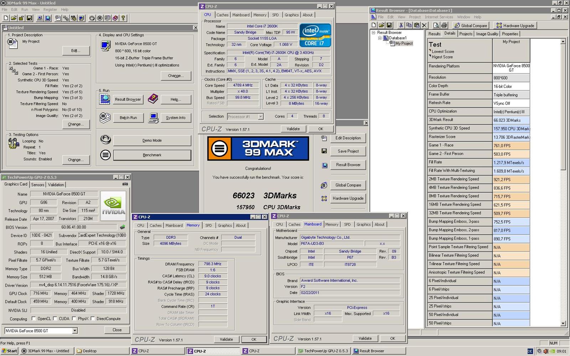Click the BIOS save icon beside BIOS Version in GPU-Z
This screenshot has height=356, width=570.
[123, 227]
